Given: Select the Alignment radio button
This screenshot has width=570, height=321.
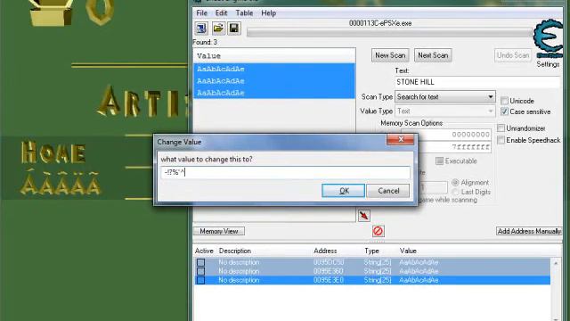Looking at the screenshot, I should tap(455, 182).
